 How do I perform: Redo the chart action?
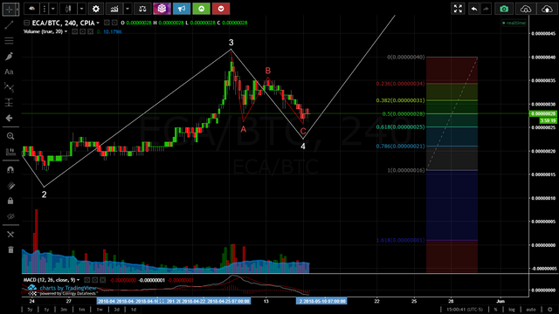pos(486,9)
